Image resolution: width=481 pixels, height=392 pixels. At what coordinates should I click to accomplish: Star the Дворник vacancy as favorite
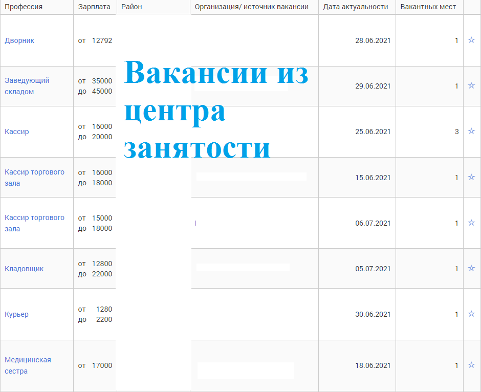point(471,40)
